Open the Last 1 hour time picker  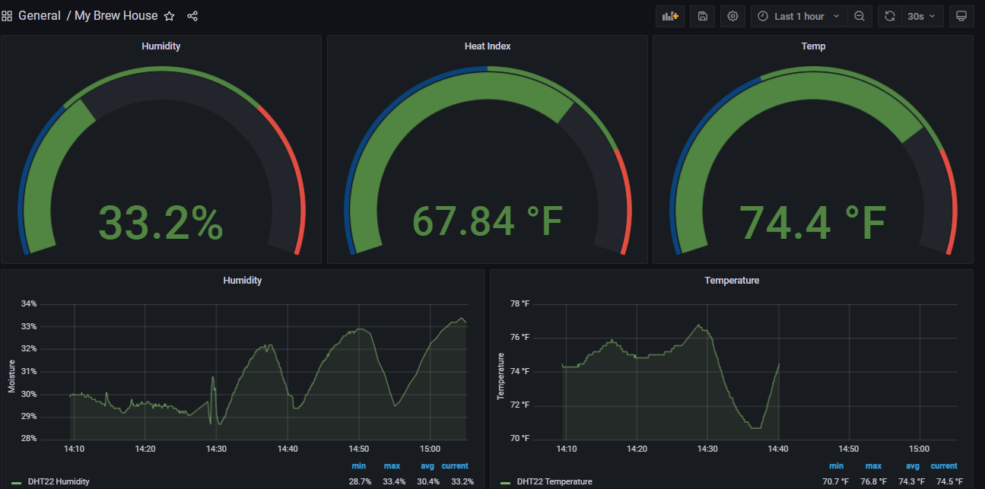[798, 16]
